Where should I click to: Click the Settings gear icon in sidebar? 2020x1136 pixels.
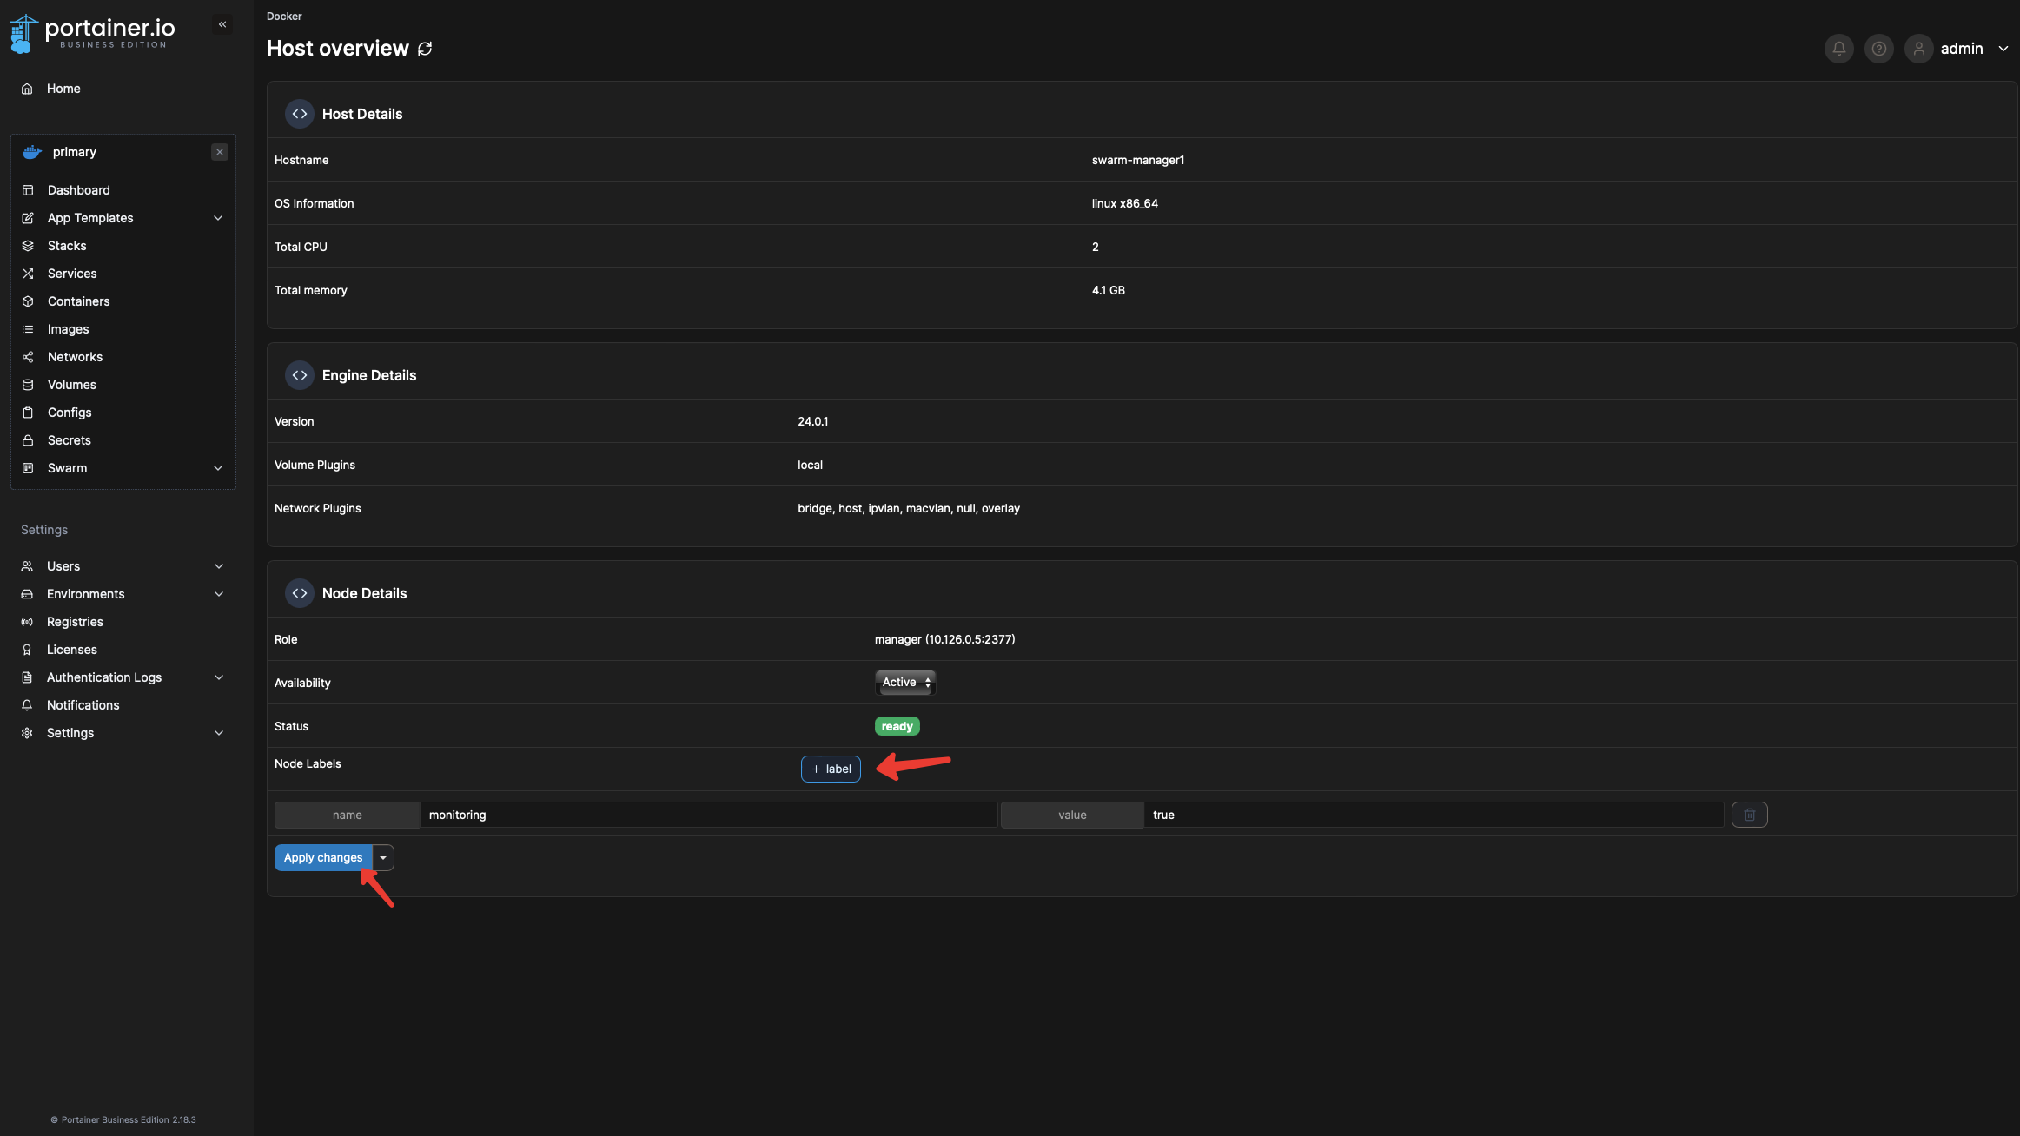coord(27,733)
